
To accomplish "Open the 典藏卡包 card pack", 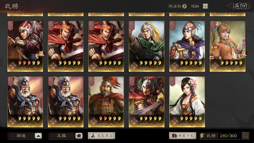I will [x=183, y=136].
